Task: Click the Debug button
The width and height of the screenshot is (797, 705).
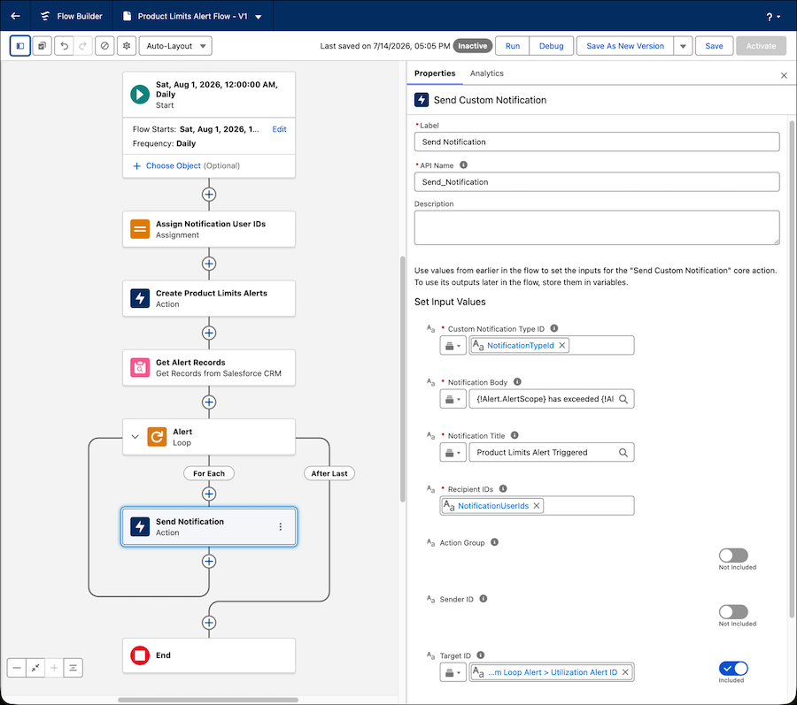Action: (551, 46)
